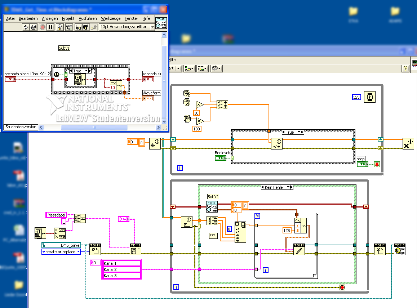The width and height of the screenshot is (417, 308).
Task: Click Step Out in the toolbar
Action: coord(94,27)
